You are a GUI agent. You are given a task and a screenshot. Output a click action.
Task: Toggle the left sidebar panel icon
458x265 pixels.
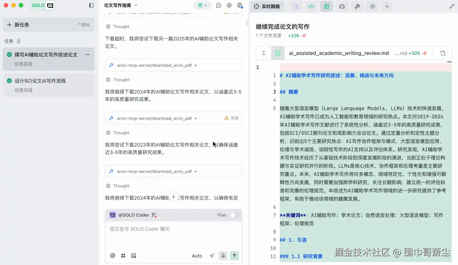click(x=91, y=5)
